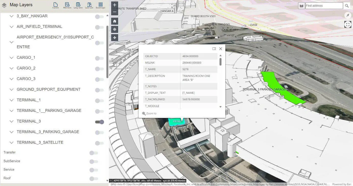Enable the Service layer toggle
Viewport: 353px width, 186px height.
[94, 170]
